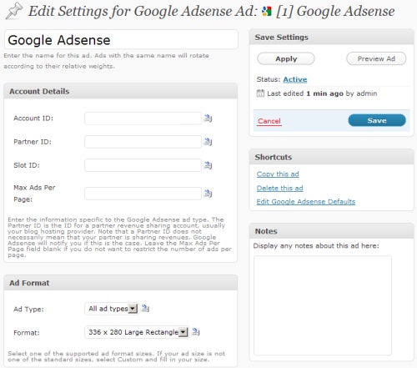Click the 'Account ID:' label

click(x=33, y=118)
